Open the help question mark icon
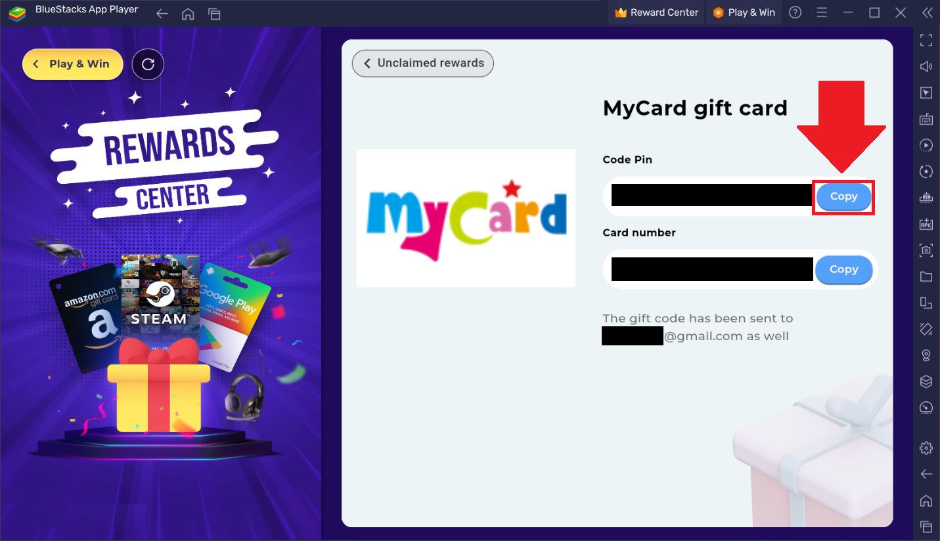Viewport: 940px width, 541px height. click(x=795, y=12)
